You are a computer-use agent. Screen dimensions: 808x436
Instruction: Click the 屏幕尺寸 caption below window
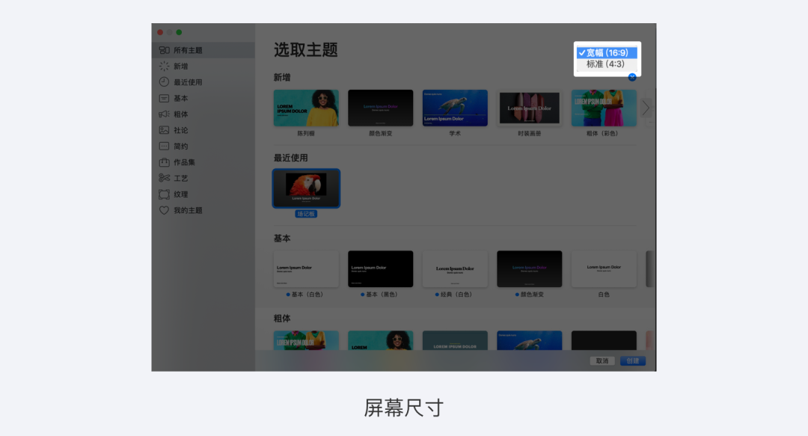click(x=403, y=408)
